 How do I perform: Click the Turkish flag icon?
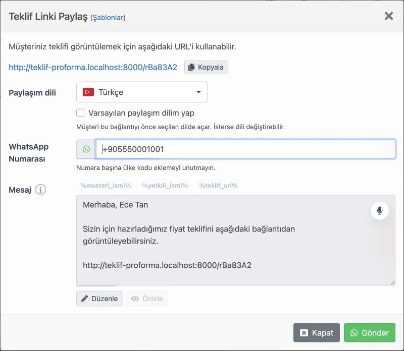[88, 92]
